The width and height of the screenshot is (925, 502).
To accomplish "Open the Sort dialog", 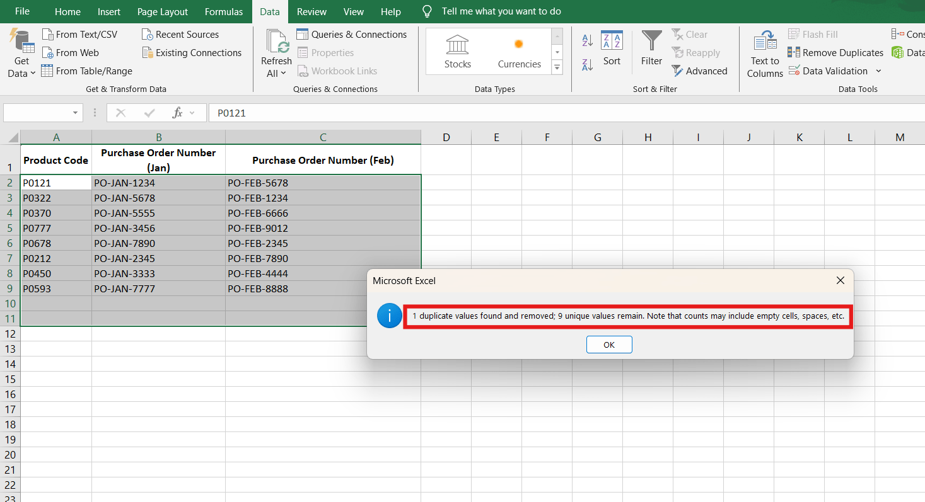I will [x=612, y=48].
